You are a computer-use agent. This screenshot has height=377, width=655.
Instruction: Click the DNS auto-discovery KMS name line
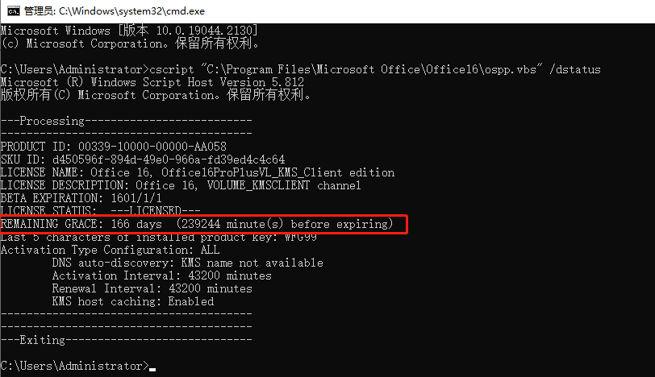pos(188,263)
